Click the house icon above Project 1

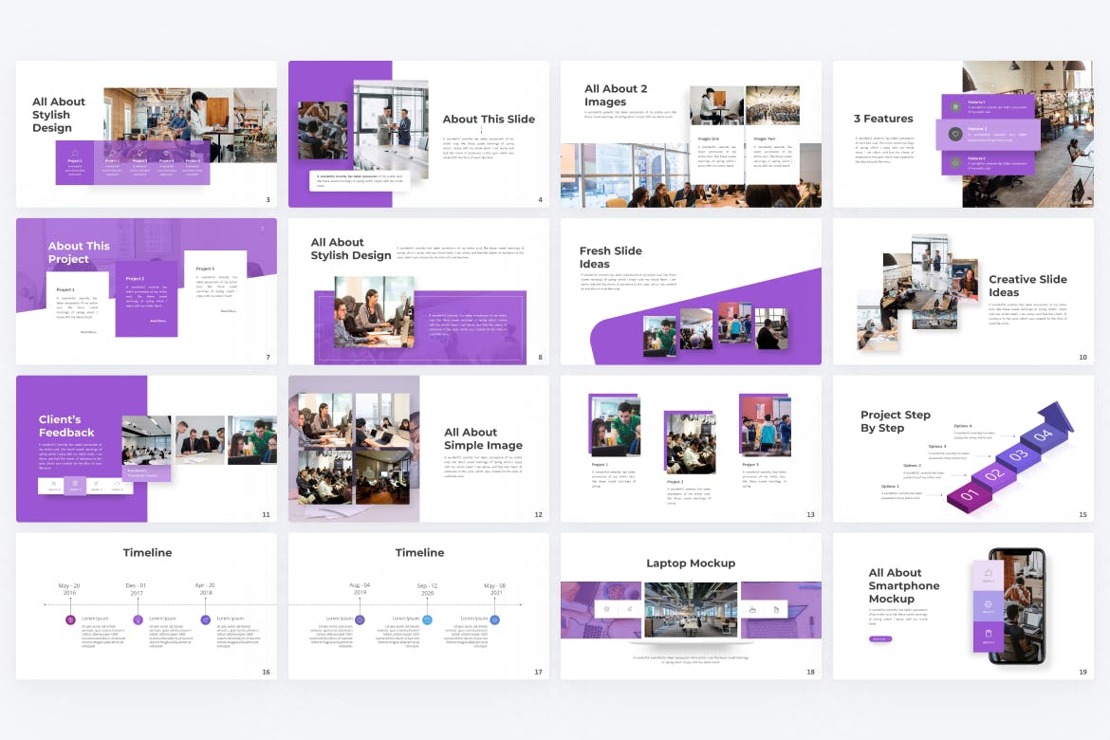(75, 152)
